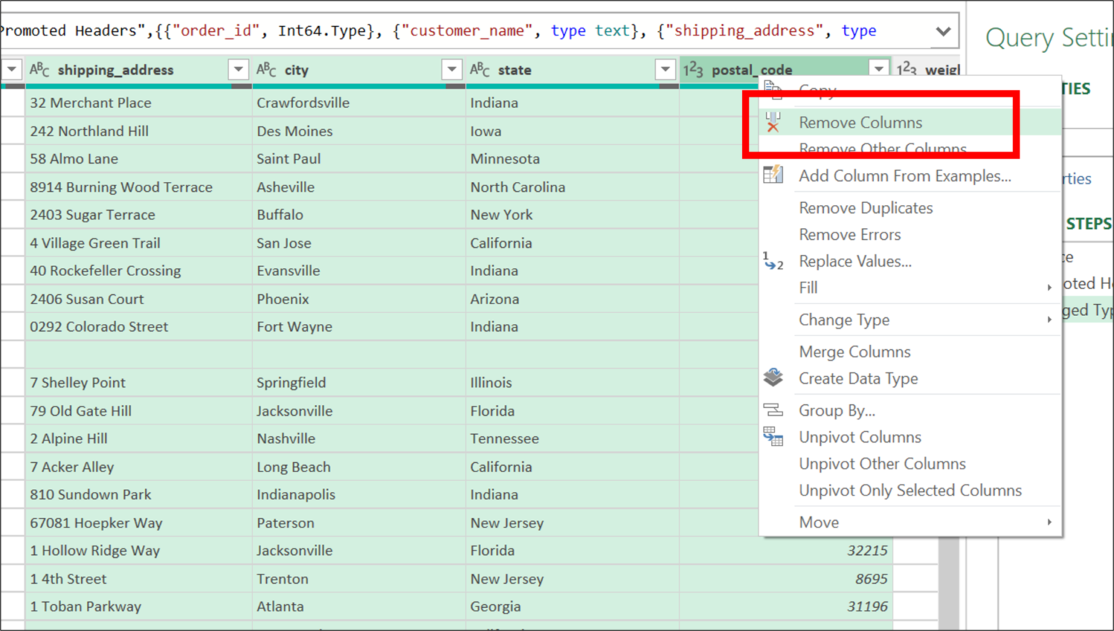Click cell '67081 Hoepker Way'

pyautogui.click(x=139, y=522)
